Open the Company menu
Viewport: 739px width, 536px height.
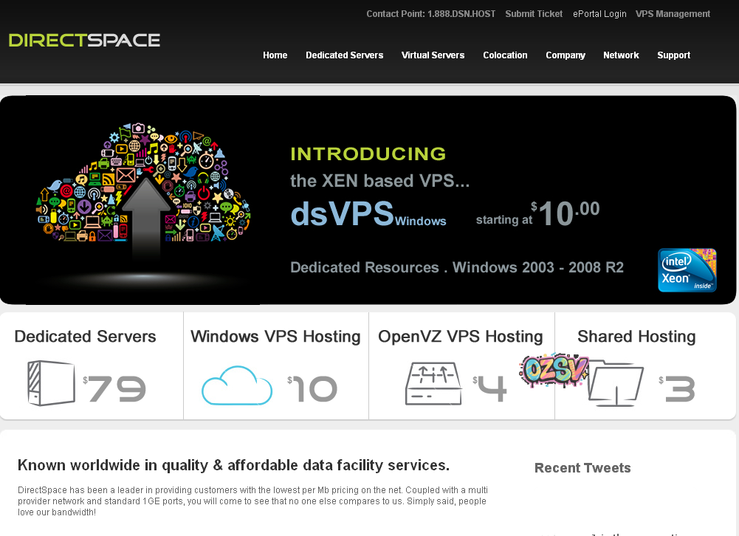click(565, 55)
